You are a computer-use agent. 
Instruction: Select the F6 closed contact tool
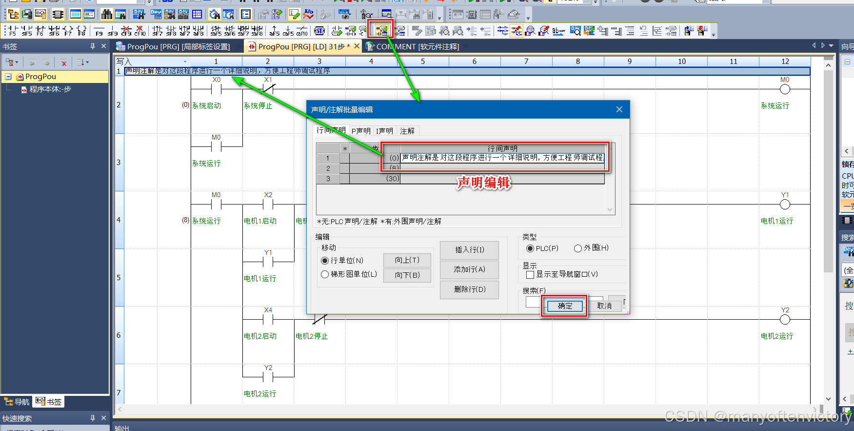pyautogui.click(x=40, y=31)
